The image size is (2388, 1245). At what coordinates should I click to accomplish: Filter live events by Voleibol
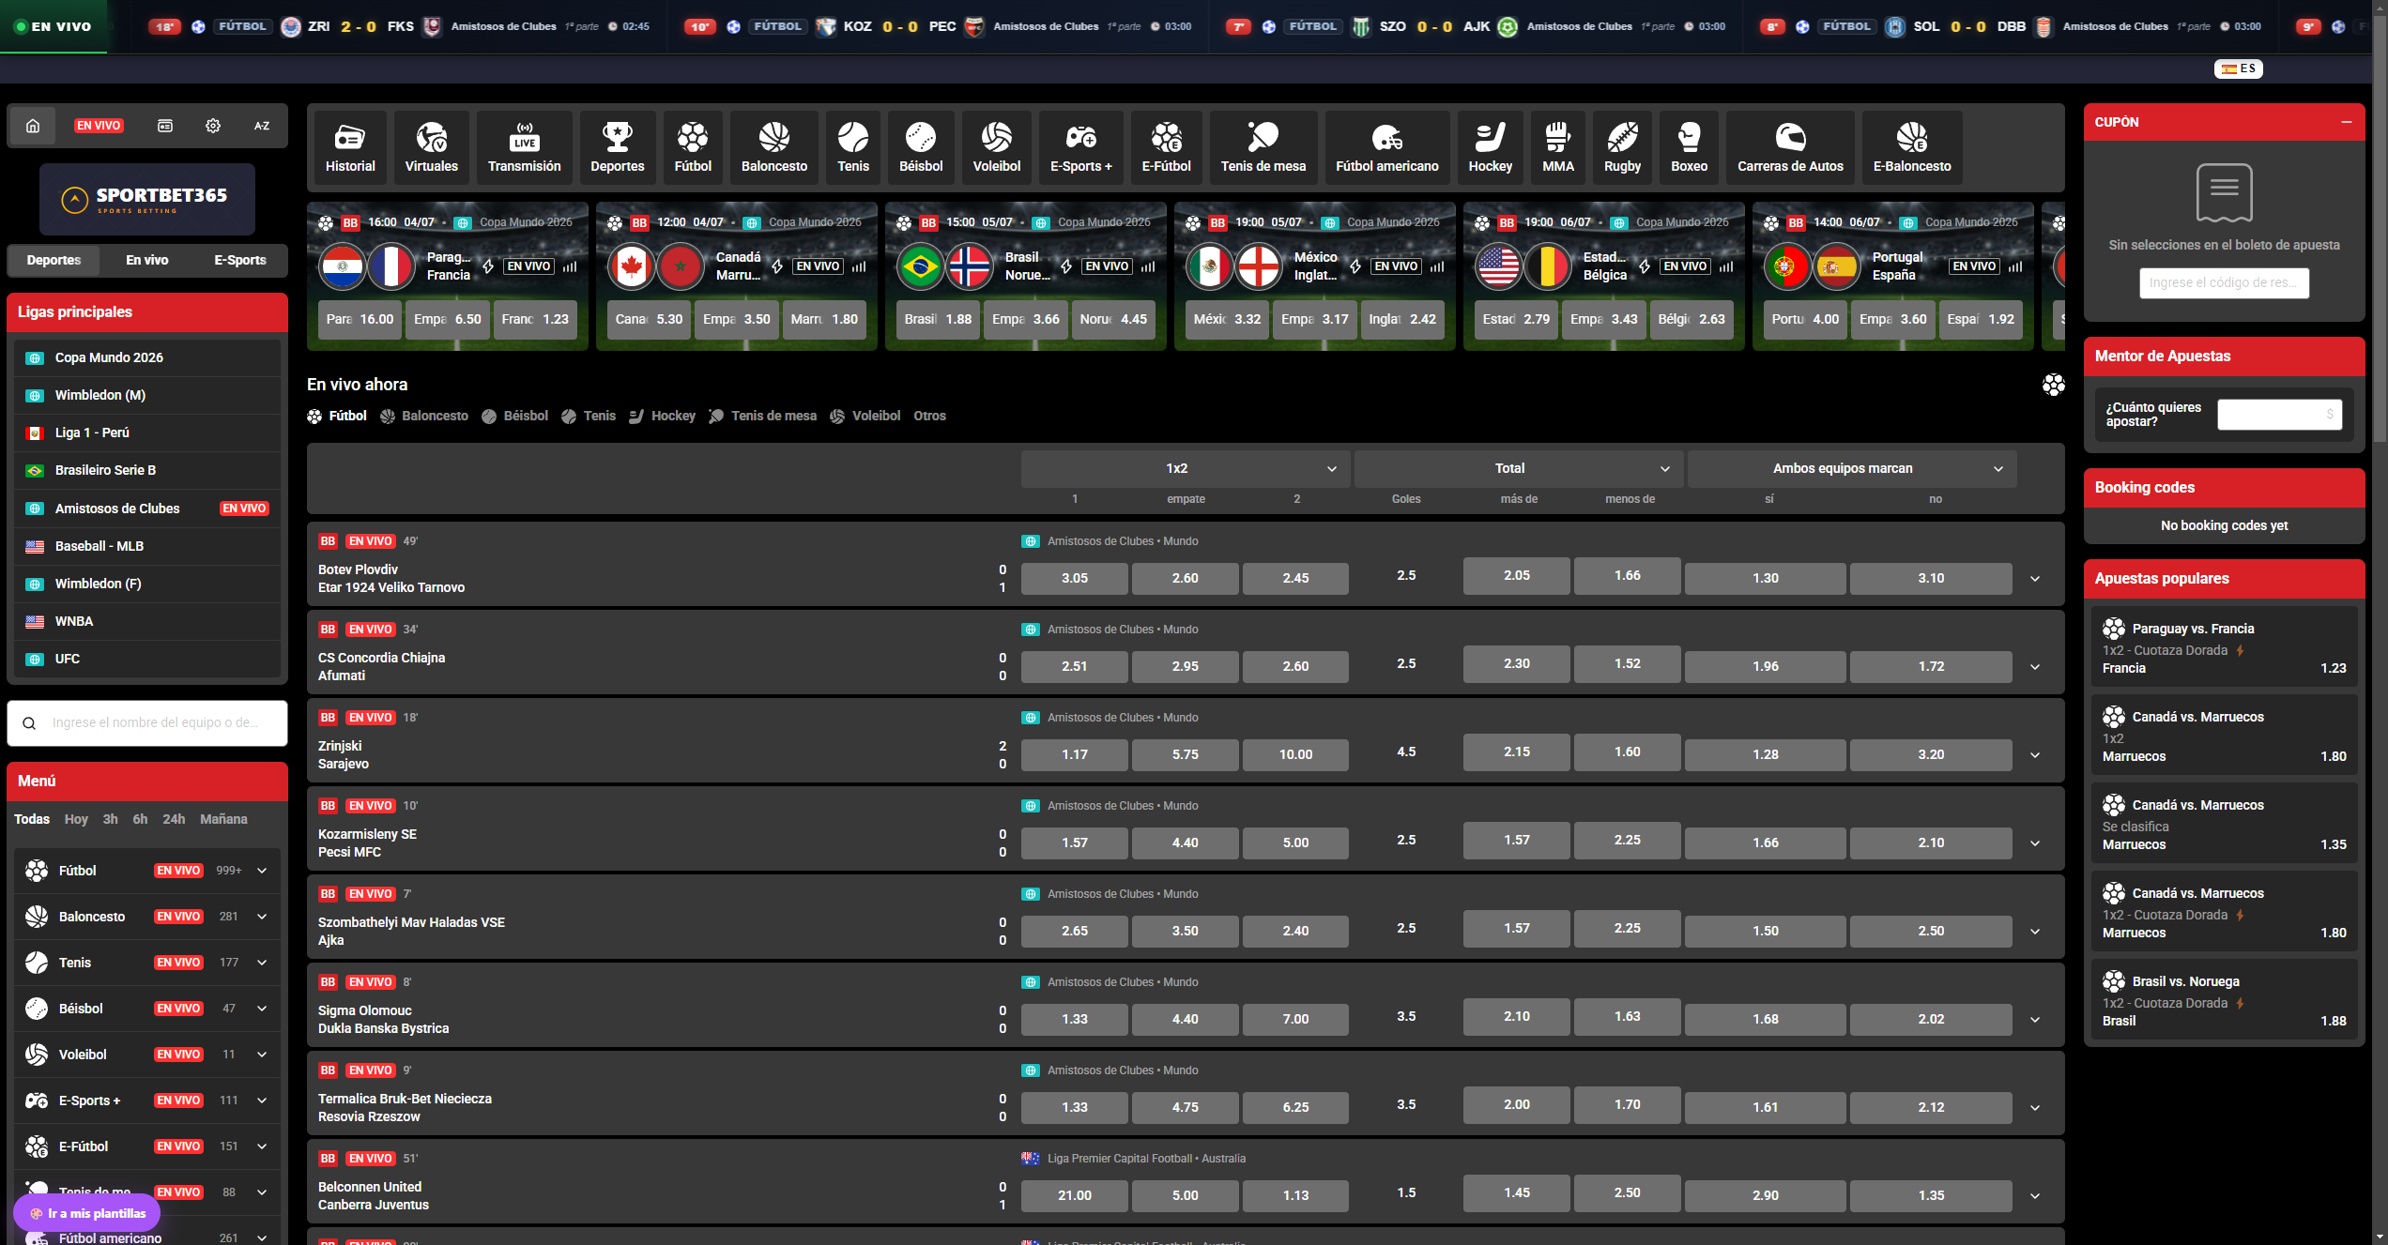(x=865, y=416)
